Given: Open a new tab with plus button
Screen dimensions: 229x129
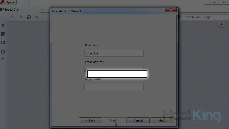Looking at the screenshot, I should pos(43,10).
